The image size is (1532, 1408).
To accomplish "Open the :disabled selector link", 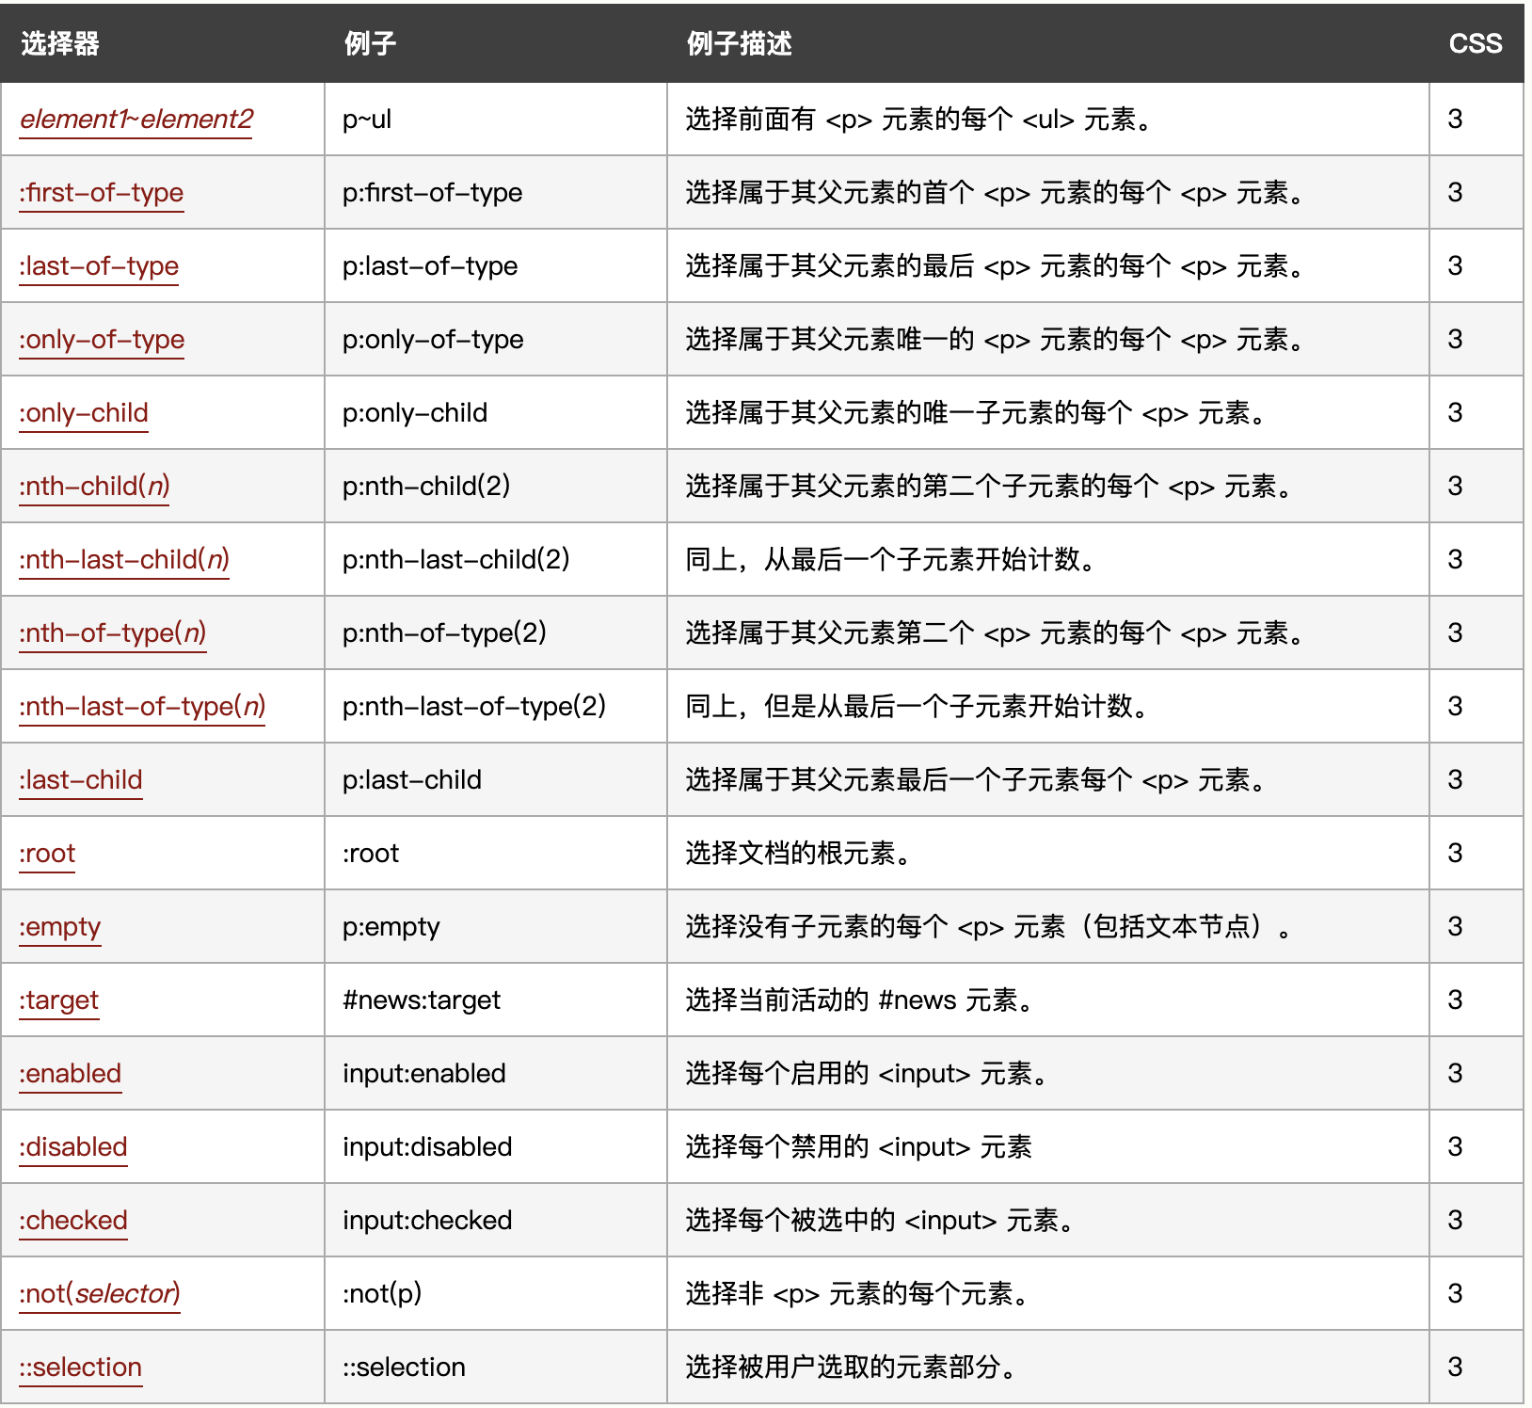I will [73, 1147].
